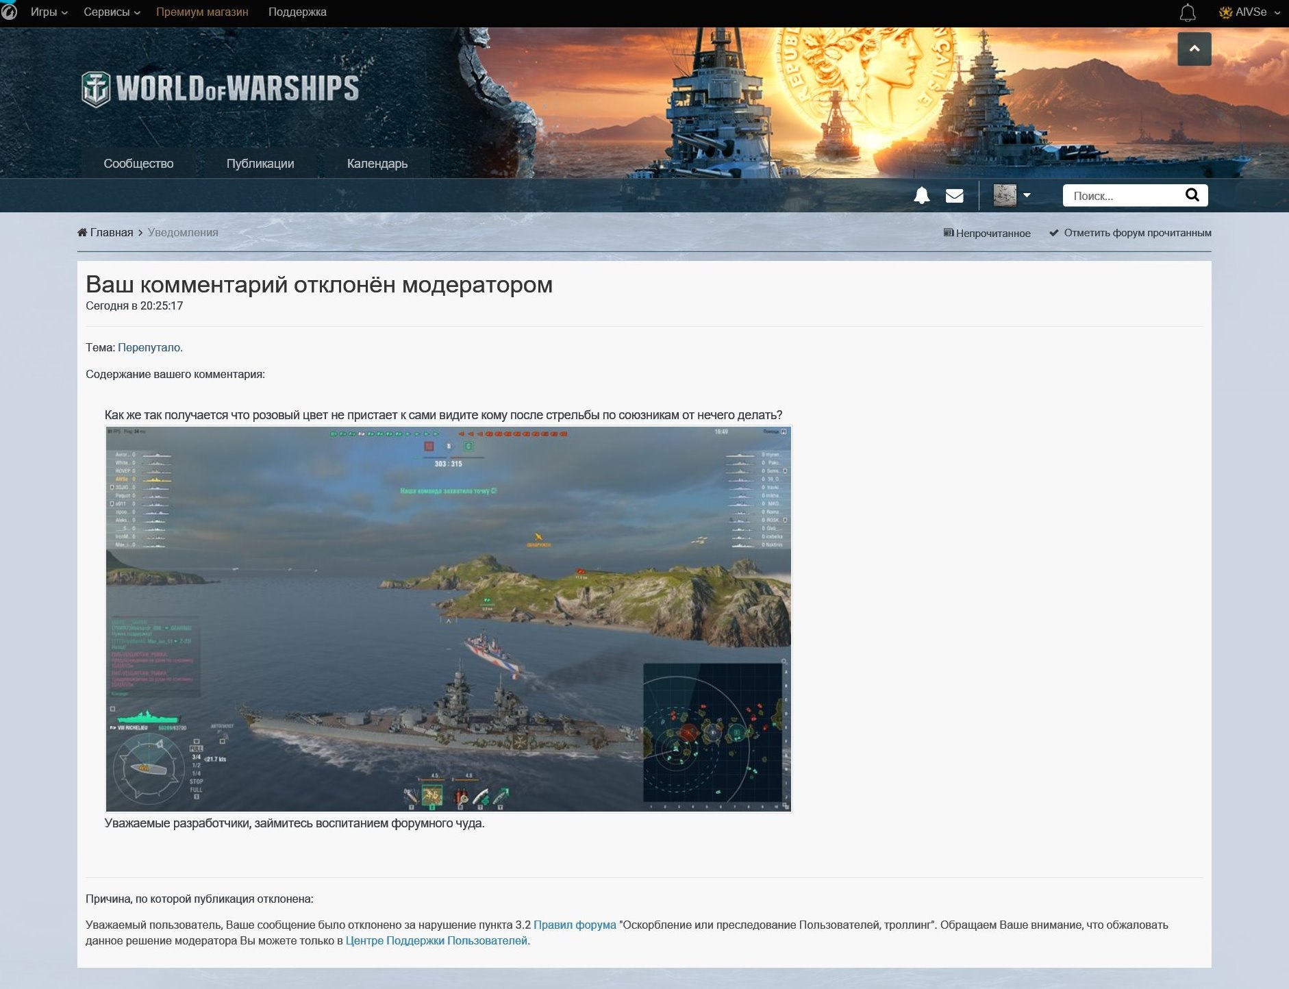Click the search magnifier icon
1289x989 pixels.
tap(1192, 195)
